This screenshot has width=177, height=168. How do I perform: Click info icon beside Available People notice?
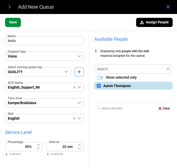[x=96, y=51]
